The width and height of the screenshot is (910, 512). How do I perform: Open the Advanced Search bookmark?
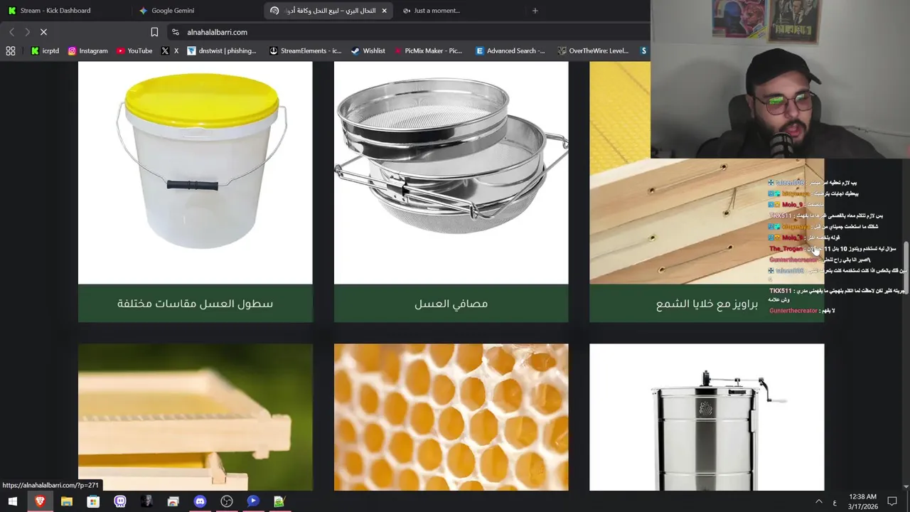click(x=510, y=50)
